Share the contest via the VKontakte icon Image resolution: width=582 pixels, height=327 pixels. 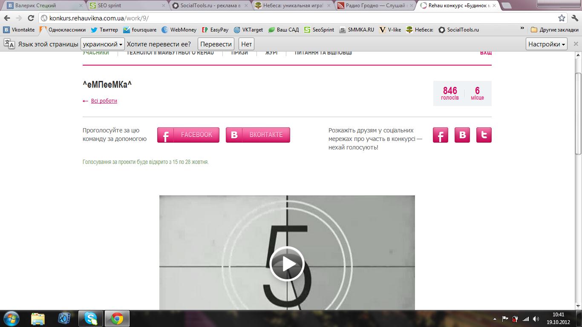coord(462,135)
